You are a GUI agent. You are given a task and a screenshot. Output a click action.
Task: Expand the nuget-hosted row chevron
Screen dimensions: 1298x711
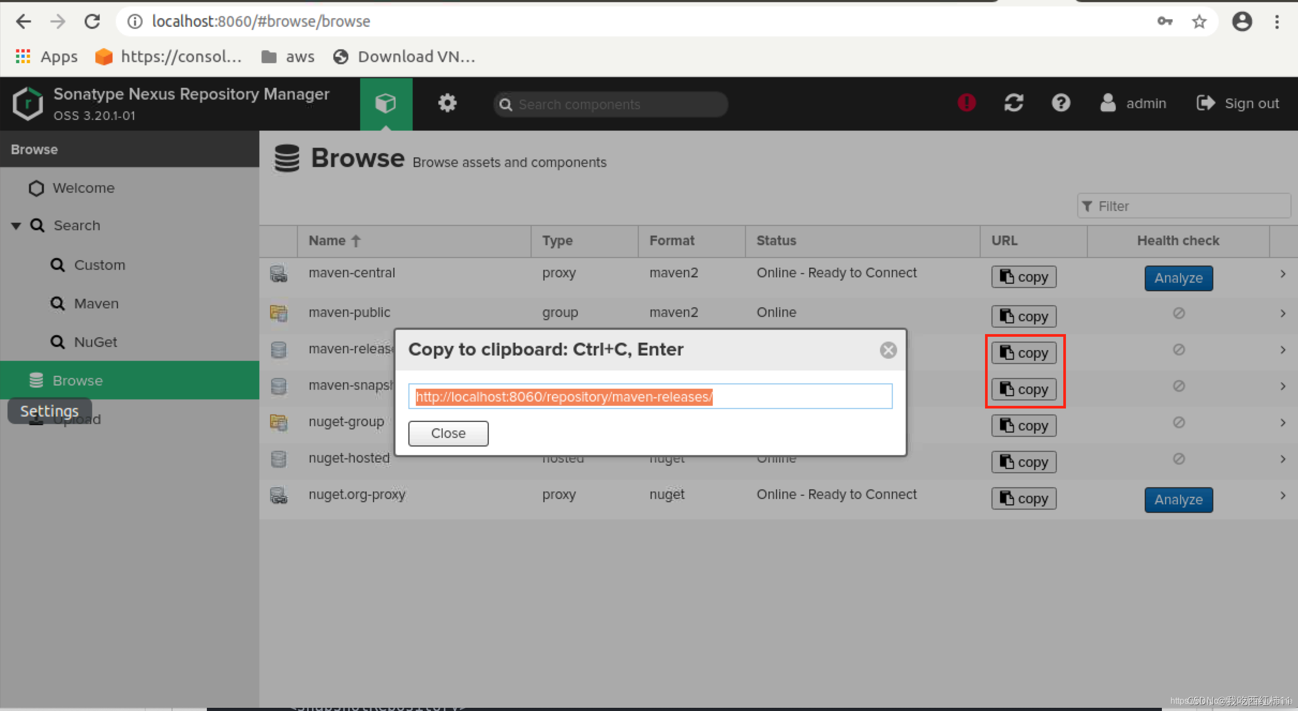coord(1283,459)
